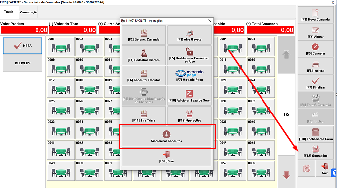Switch to Visualização tab
This screenshot has height=188, width=337.
click(28, 12)
